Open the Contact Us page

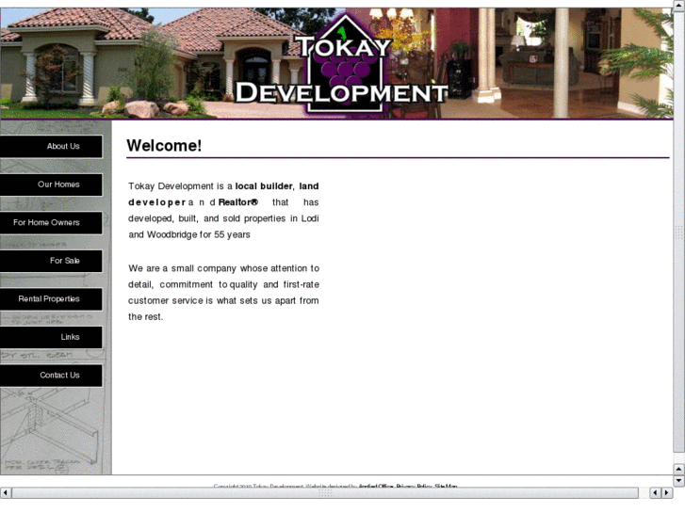click(51, 376)
